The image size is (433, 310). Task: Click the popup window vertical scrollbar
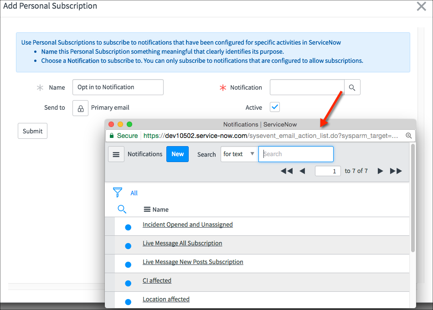pyautogui.click(x=413, y=198)
